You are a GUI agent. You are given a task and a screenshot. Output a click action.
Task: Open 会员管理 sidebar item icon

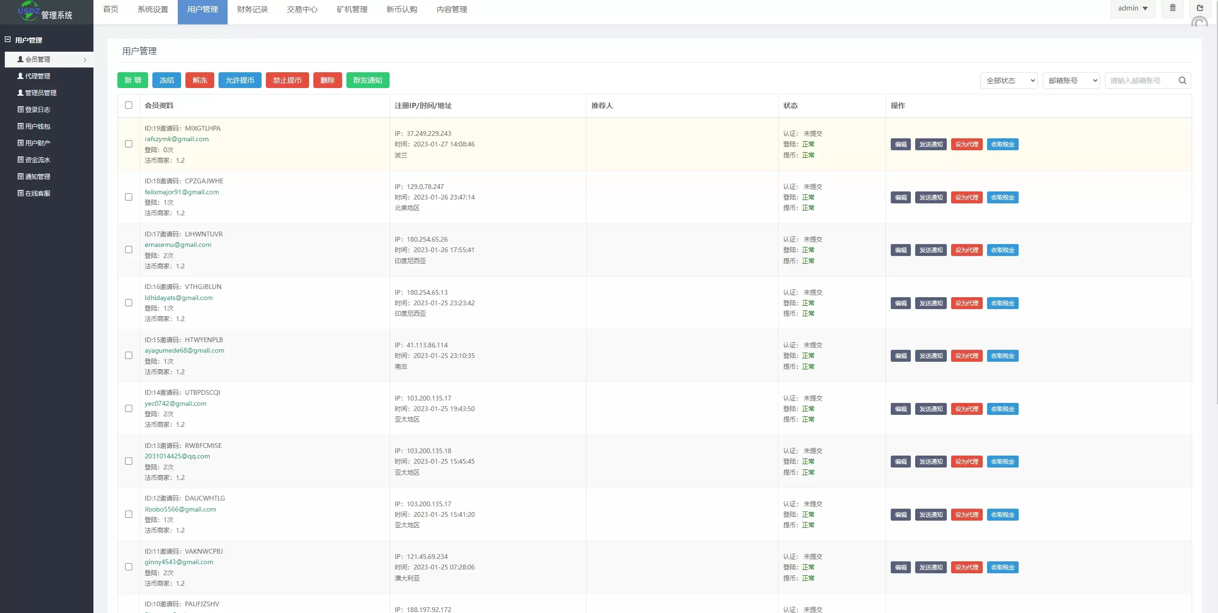pyautogui.click(x=20, y=59)
